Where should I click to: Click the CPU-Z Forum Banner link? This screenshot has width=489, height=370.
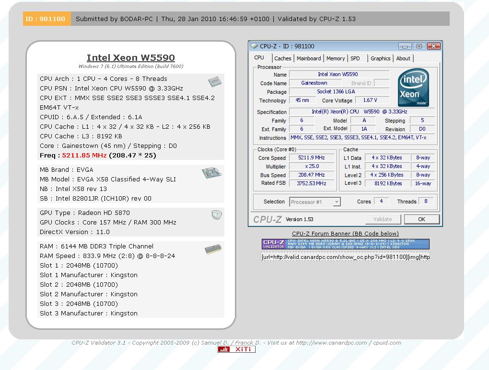(x=345, y=234)
